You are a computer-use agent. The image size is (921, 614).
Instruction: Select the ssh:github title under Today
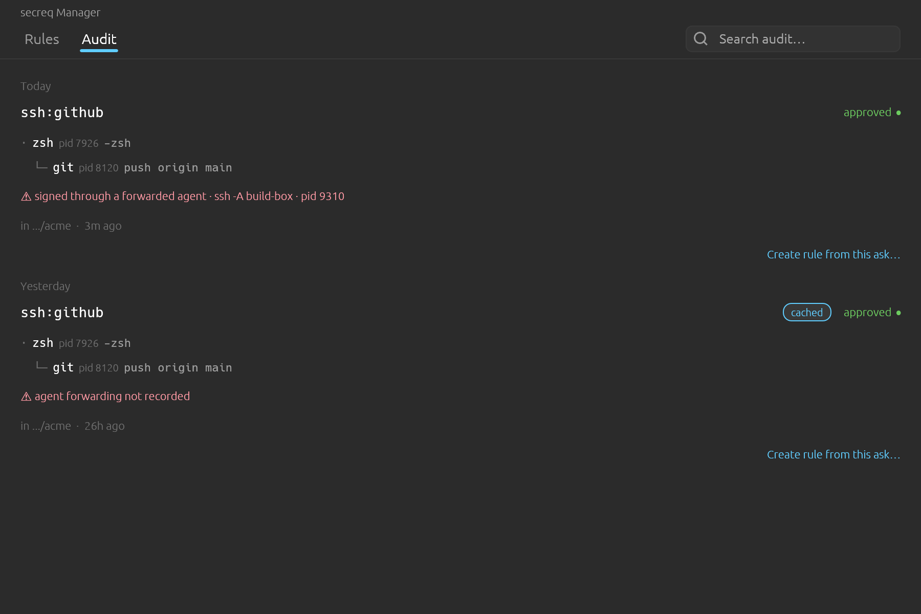click(62, 113)
